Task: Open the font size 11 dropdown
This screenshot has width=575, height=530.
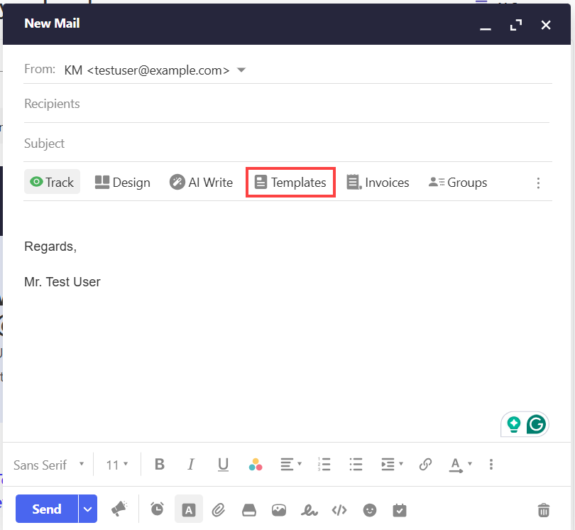Action: pyautogui.click(x=117, y=465)
